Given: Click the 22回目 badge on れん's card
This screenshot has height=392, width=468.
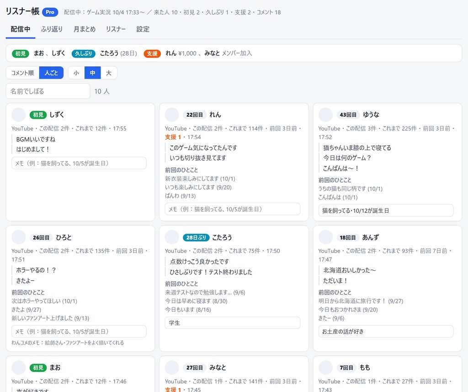Looking at the screenshot, I should click(195, 115).
